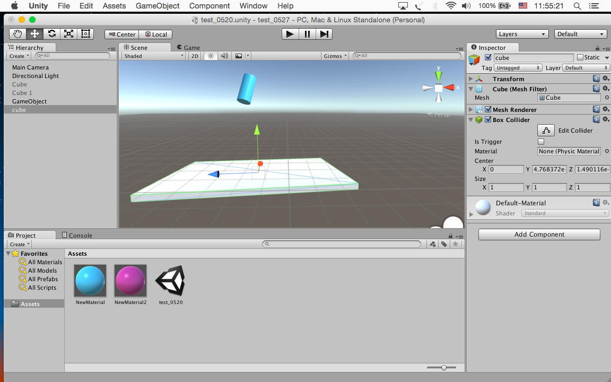Open the Layers dropdown

[x=522, y=34]
